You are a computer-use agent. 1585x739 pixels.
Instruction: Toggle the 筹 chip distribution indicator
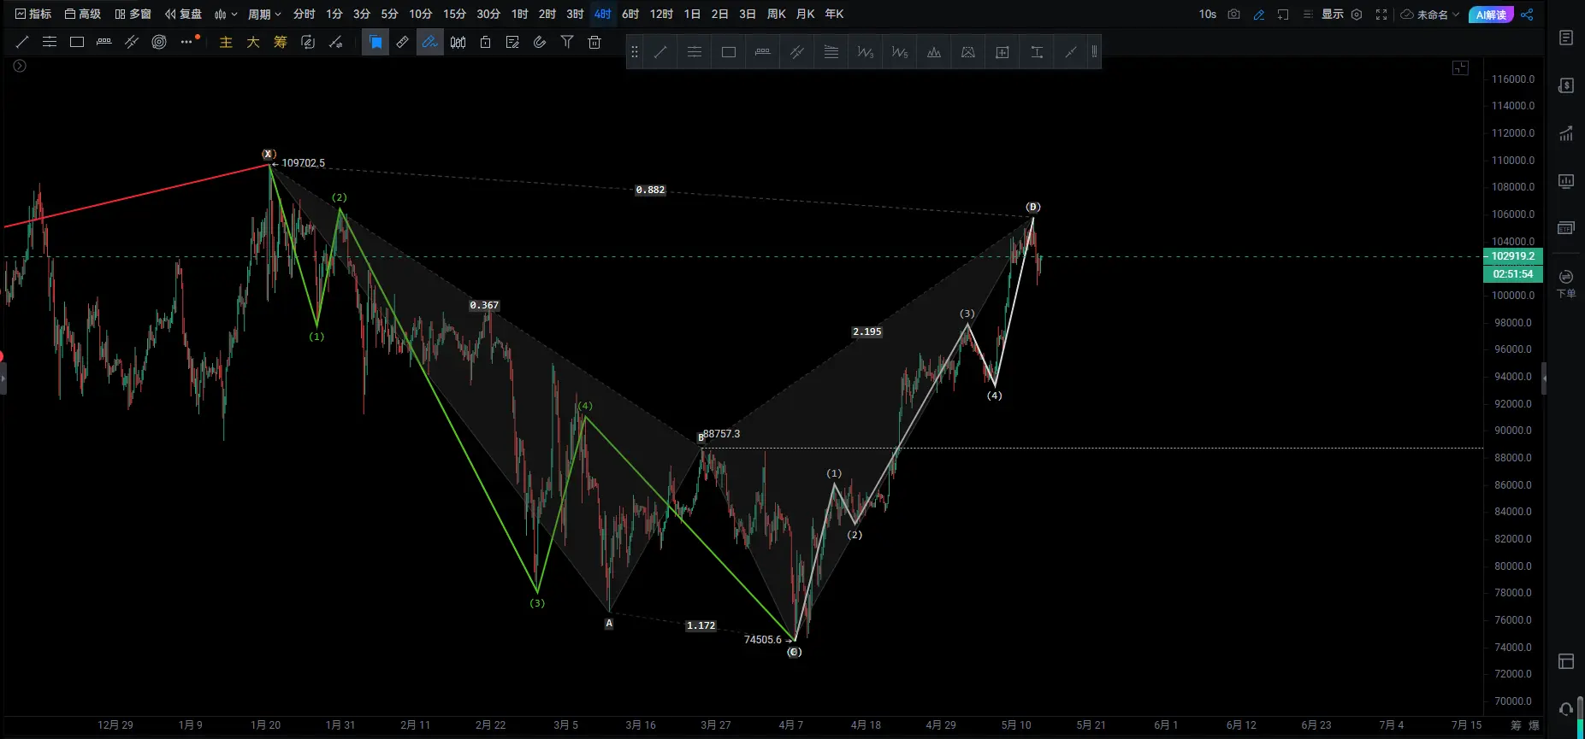pyautogui.click(x=281, y=42)
